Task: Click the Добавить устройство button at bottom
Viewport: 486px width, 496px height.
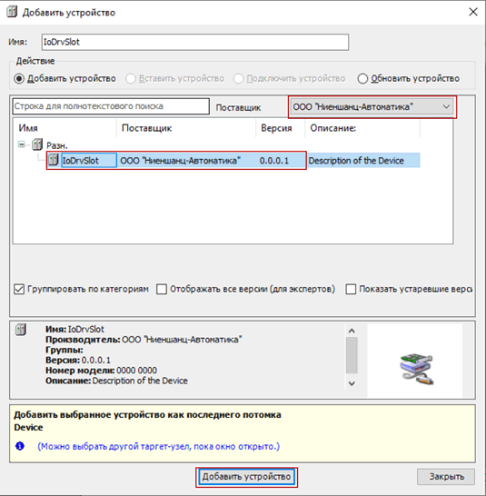Action: tap(246, 477)
